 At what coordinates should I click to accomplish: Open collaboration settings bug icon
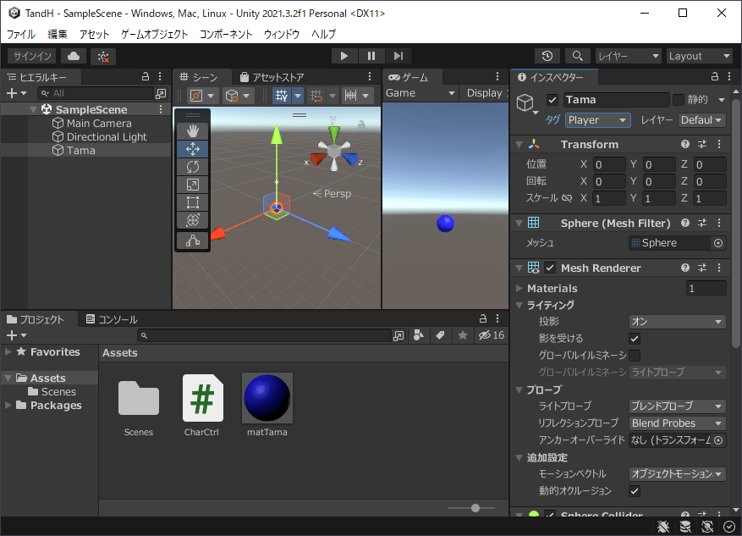(x=103, y=57)
